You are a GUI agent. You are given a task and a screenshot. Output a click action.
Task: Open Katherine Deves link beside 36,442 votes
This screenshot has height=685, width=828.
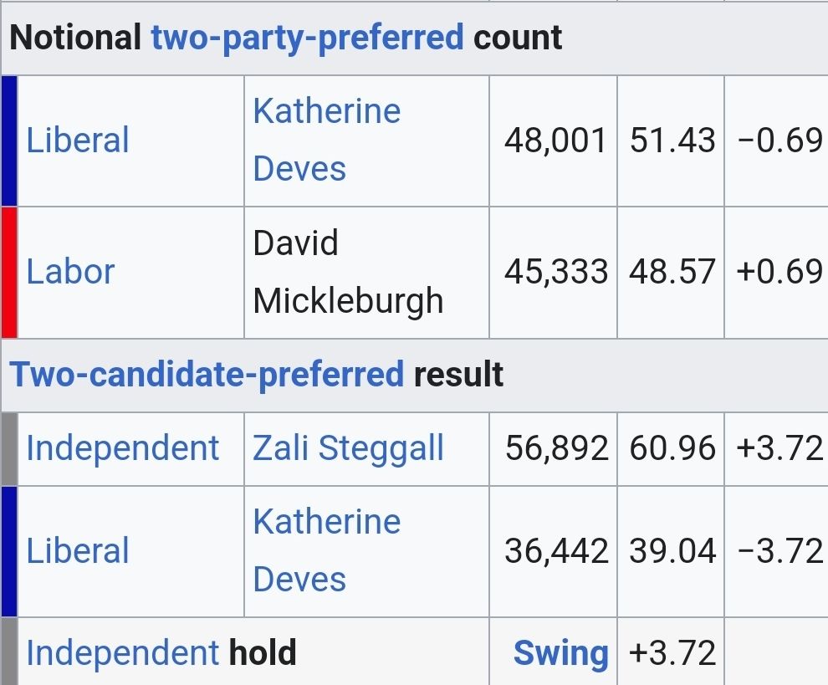326,550
